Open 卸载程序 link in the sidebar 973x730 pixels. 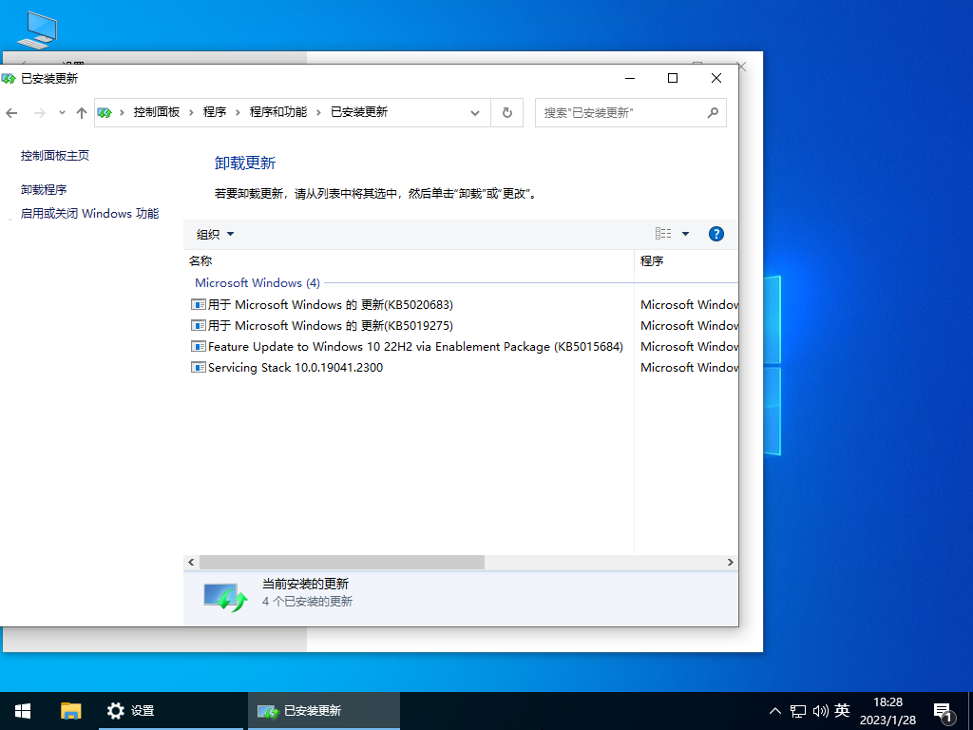pyautogui.click(x=44, y=189)
